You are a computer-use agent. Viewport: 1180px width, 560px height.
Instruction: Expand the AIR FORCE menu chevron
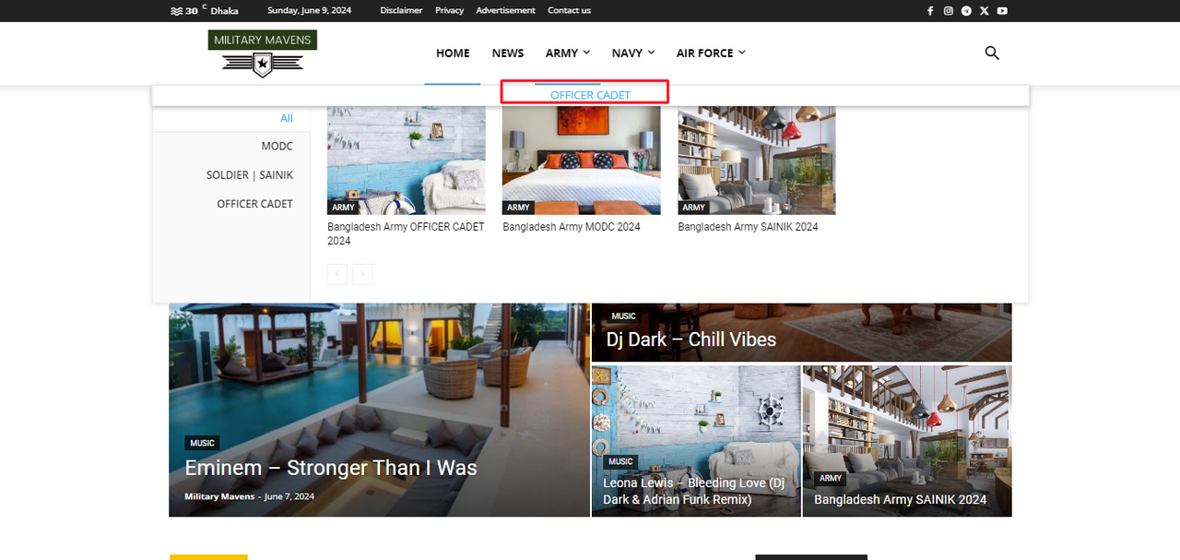click(x=742, y=54)
